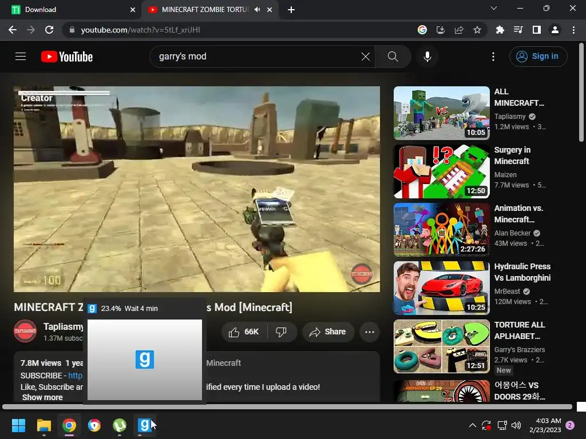Open Chrome three-dot customize menu

(x=573, y=30)
